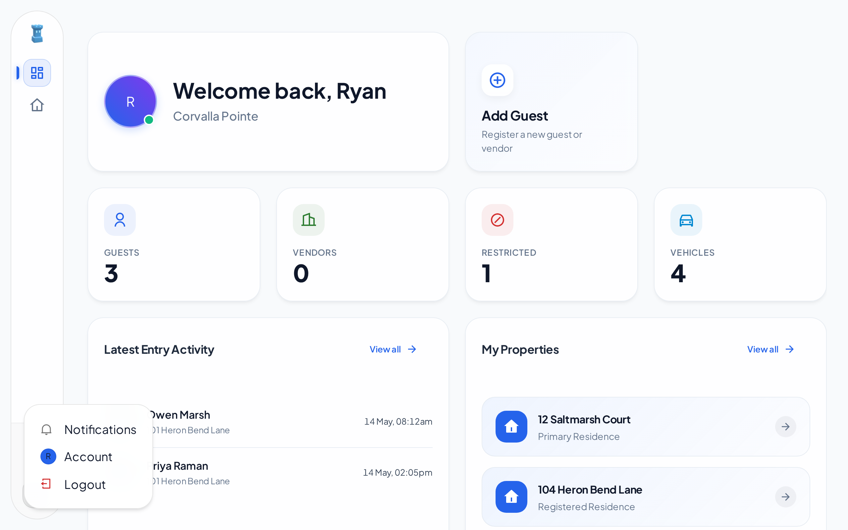Click the Corvalla Pointe community name
This screenshot has width=848, height=530.
[x=216, y=116]
